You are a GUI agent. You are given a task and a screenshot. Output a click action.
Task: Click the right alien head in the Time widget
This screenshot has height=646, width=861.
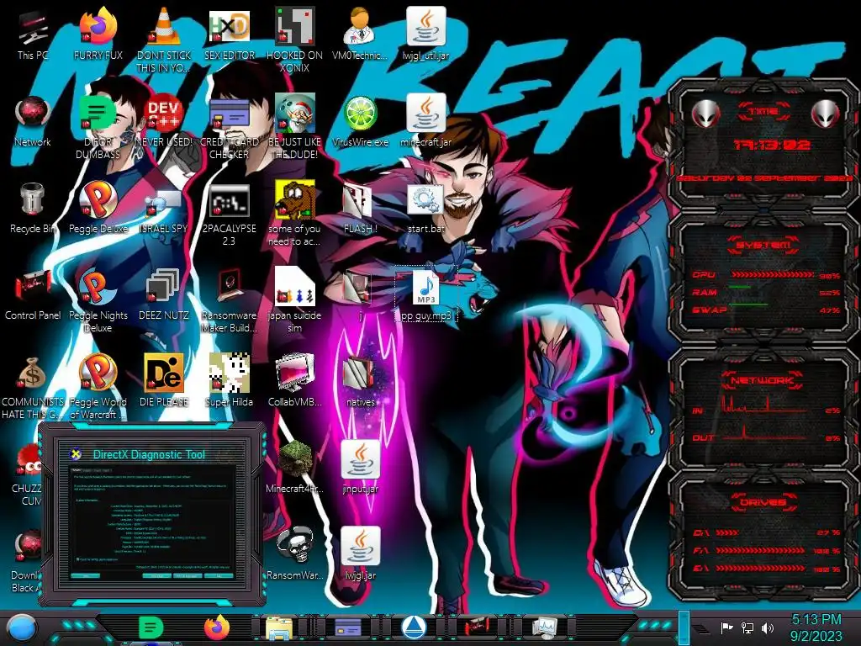pyautogui.click(x=826, y=114)
